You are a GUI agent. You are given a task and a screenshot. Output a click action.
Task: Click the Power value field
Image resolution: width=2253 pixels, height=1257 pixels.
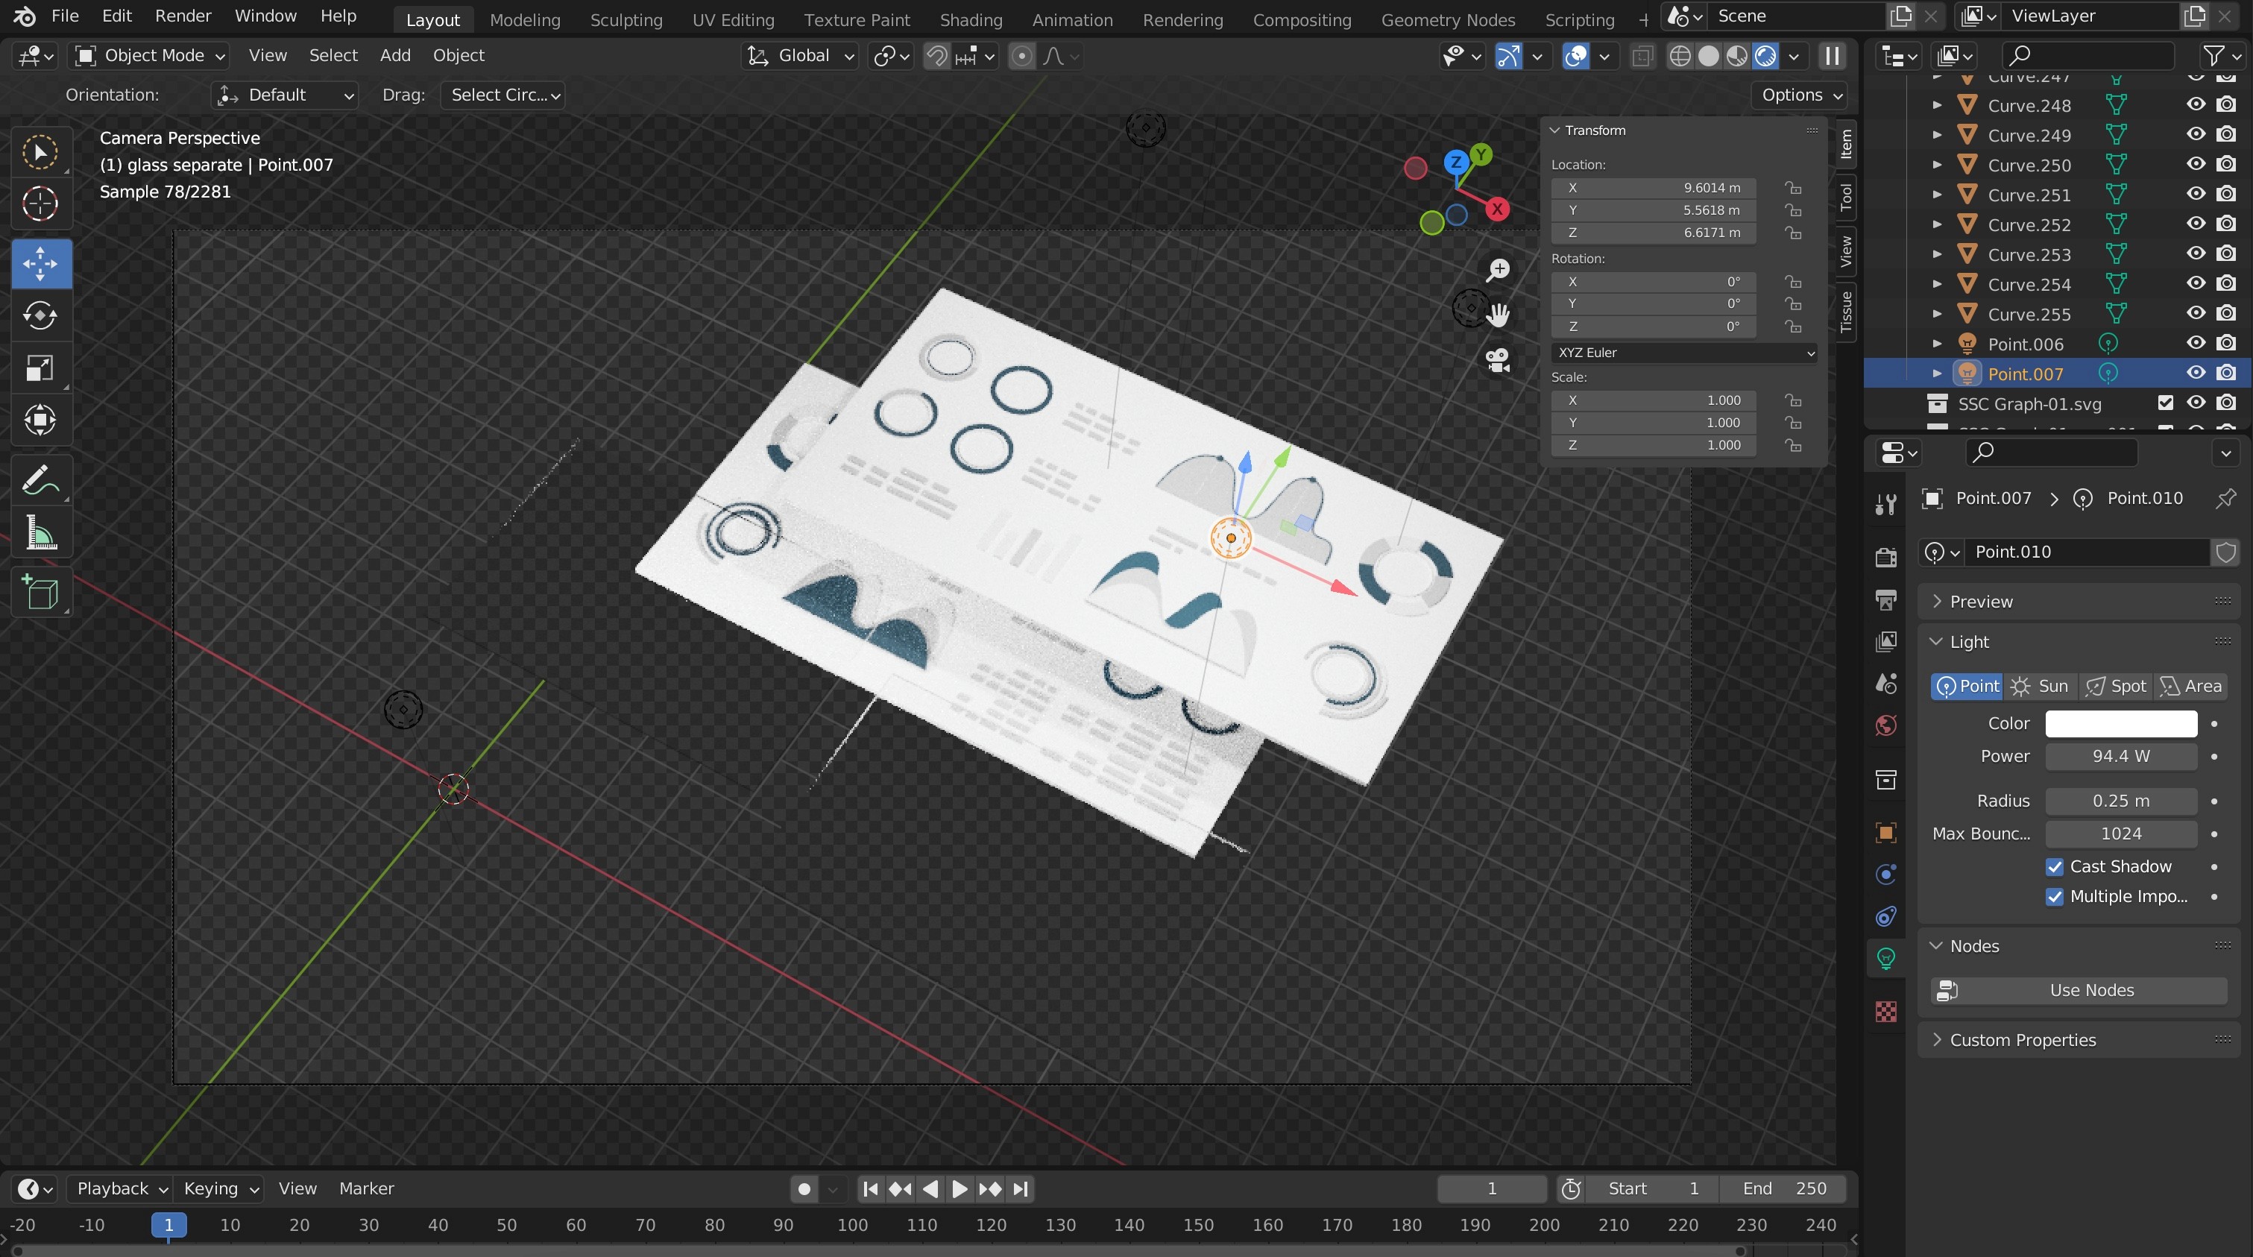pos(2120,757)
